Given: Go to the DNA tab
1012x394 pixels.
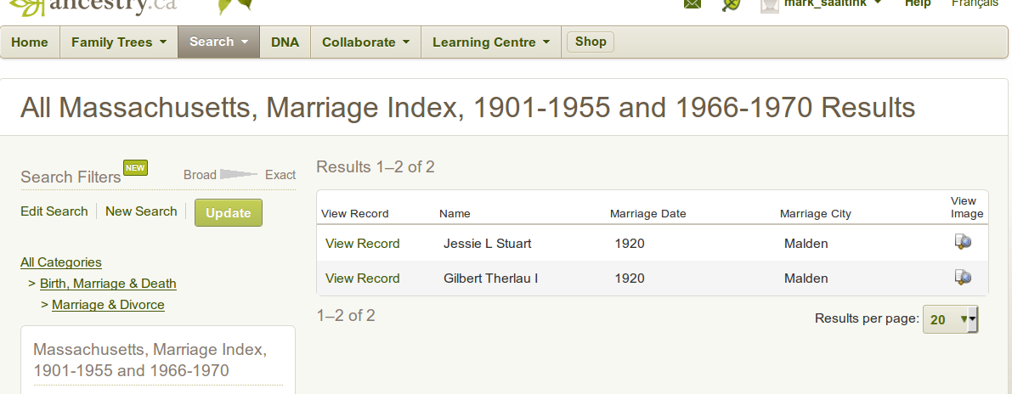Looking at the screenshot, I should coord(285,42).
